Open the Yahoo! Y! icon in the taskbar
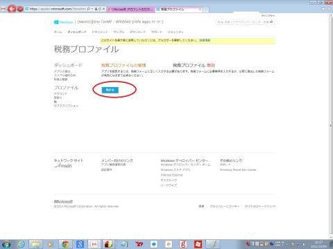 point(139,244)
